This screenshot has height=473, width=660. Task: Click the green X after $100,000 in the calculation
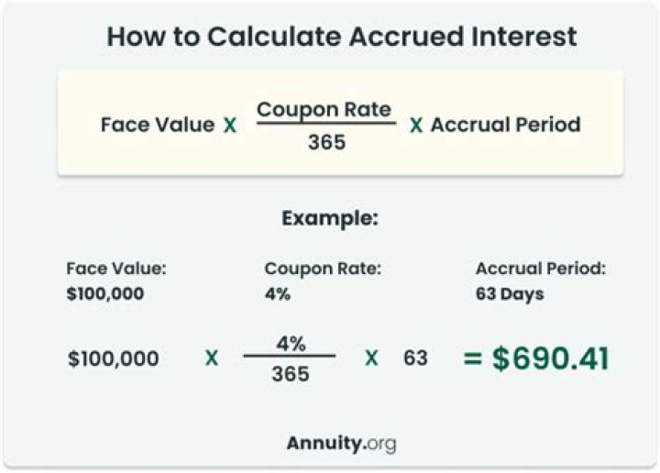pyautogui.click(x=212, y=358)
